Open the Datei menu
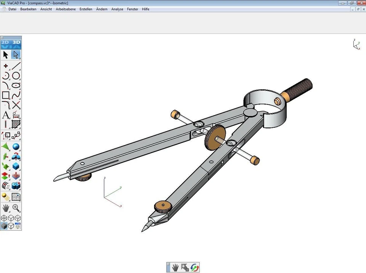This screenshot has width=366, height=273. click(x=12, y=9)
